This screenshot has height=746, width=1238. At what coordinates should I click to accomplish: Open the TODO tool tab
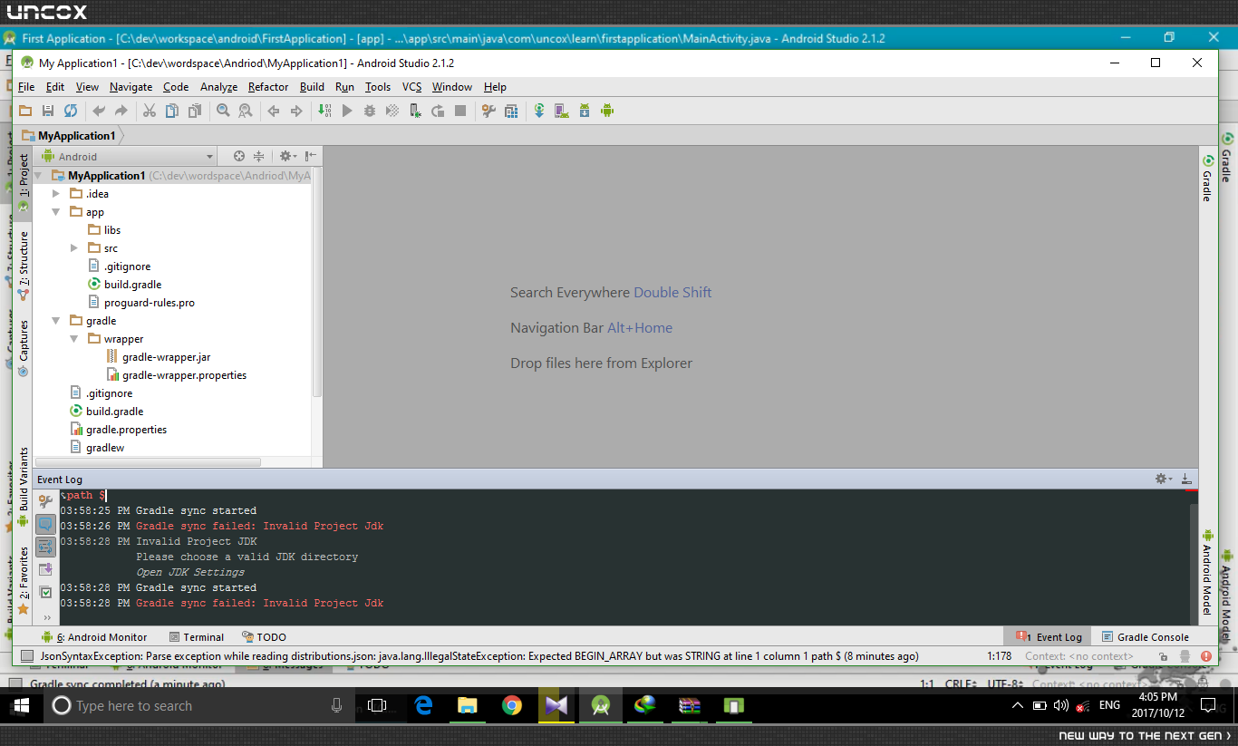pyautogui.click(x=265, y=637)
